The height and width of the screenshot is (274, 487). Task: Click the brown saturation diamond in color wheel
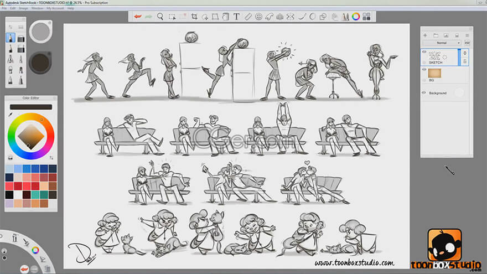coord(31,136)
